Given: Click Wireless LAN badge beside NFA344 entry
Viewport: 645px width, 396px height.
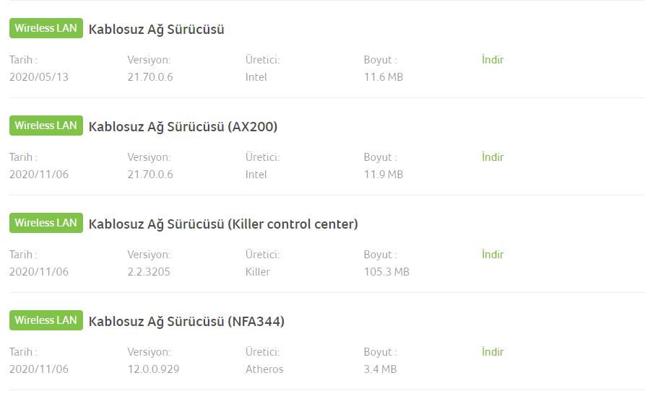Looking at the screenshot, I should (x=46, y=320).
